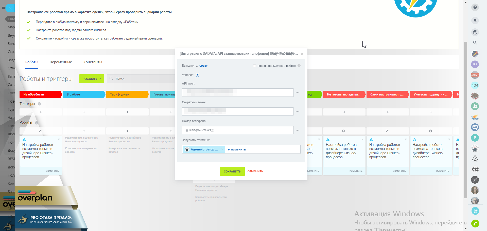The height and width of the screenshot is (231, 487).
Task: Click the search magnifier in right sidebar
Action: point(475,43)
